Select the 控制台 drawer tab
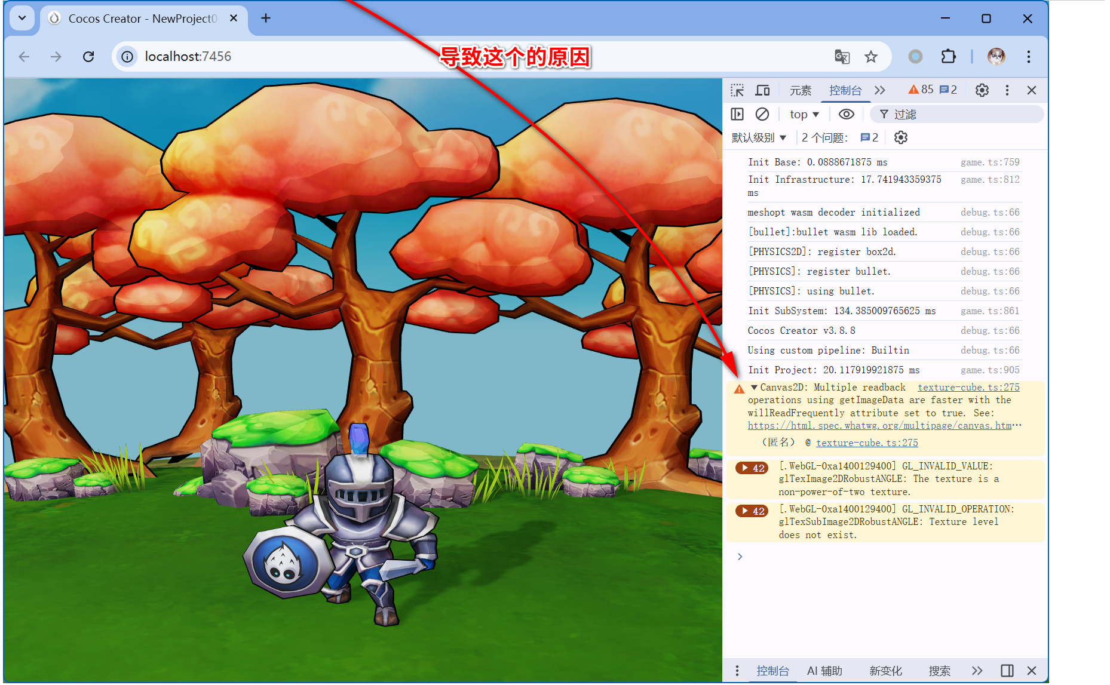The image size is (1110, 685). point(772,671)
